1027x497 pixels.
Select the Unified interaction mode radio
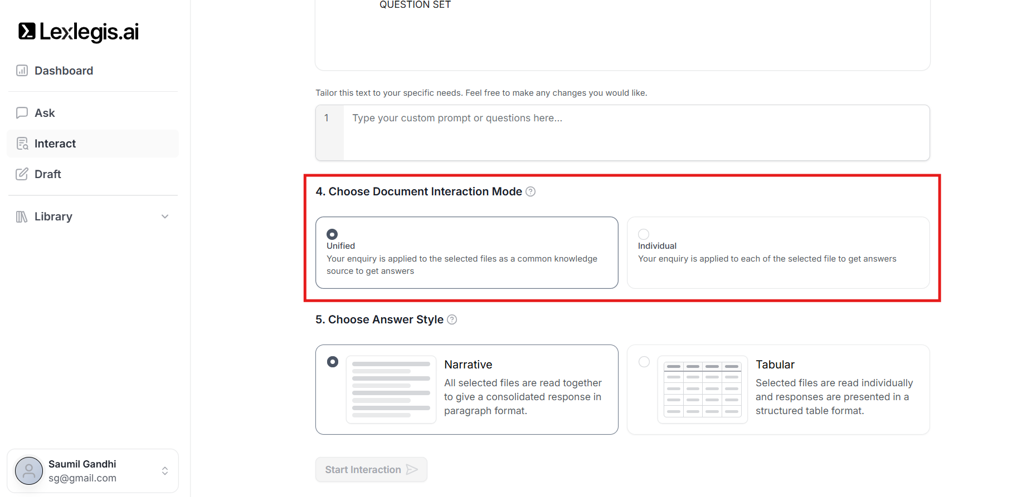click(x=332, y=234)
